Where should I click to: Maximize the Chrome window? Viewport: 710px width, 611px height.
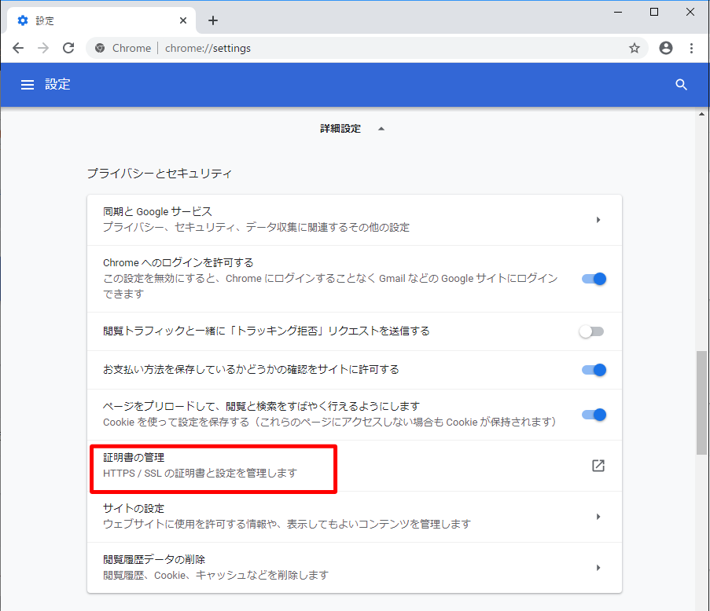click(x=654, y=13)
